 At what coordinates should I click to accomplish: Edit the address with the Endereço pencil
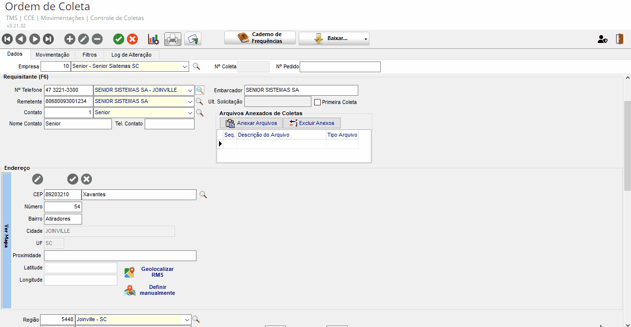coord(38,179)
